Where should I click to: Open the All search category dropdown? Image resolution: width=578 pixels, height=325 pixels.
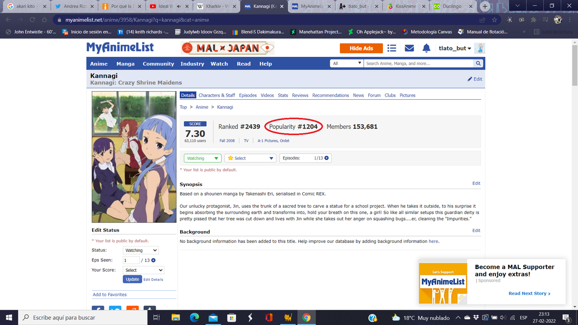point(346,63)
